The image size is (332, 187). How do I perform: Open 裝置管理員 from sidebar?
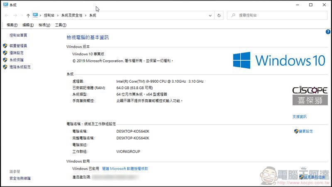pyautogui.click(x=18, y=46)
